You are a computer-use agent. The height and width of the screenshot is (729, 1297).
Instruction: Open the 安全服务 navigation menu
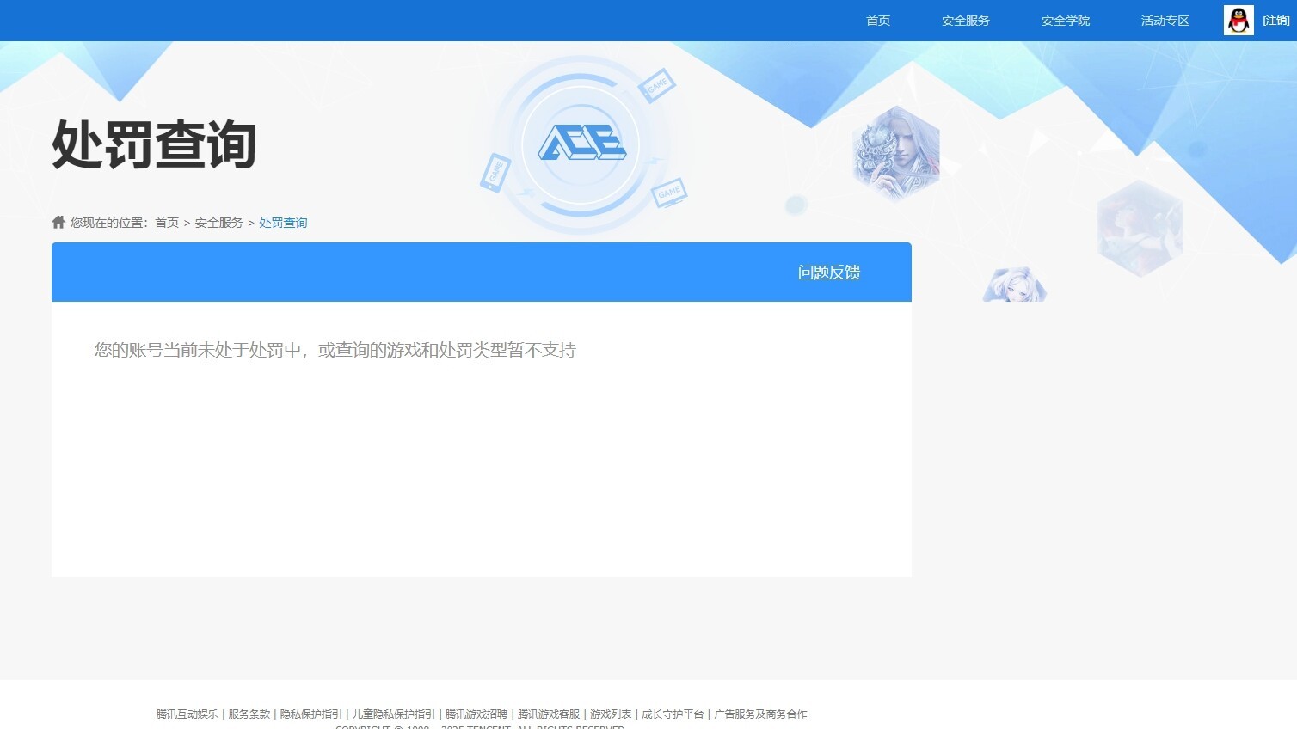tap(965, 21)
